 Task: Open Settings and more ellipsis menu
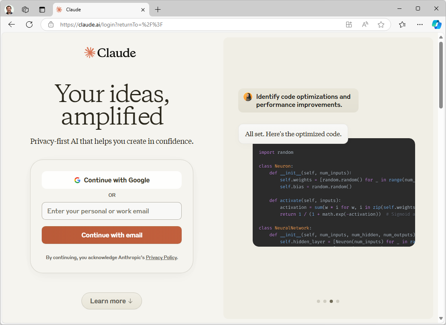tap(420, 25)
